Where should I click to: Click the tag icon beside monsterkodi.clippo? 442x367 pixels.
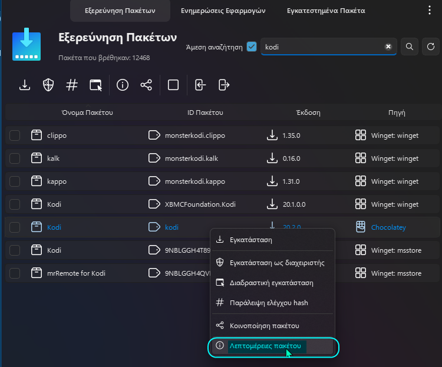click(x=154, y=135)
